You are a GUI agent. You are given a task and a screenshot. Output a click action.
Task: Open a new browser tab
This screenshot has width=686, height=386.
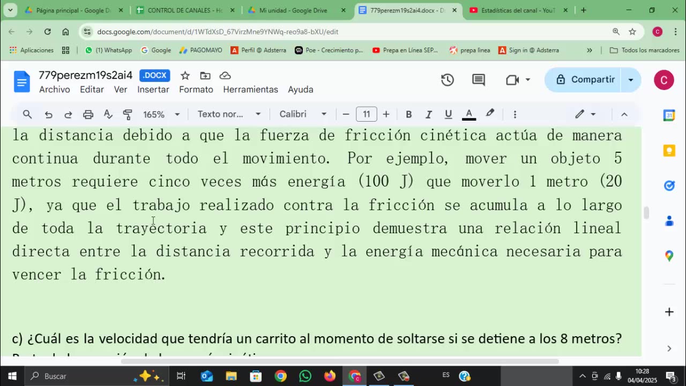click(583, 10)
